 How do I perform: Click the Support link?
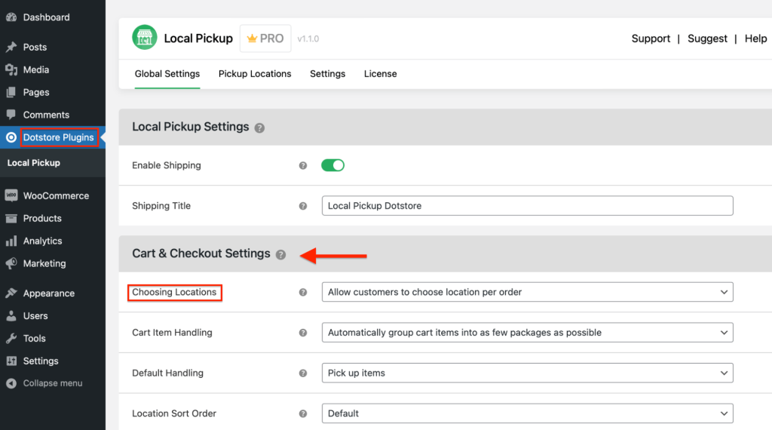[651, 38]
